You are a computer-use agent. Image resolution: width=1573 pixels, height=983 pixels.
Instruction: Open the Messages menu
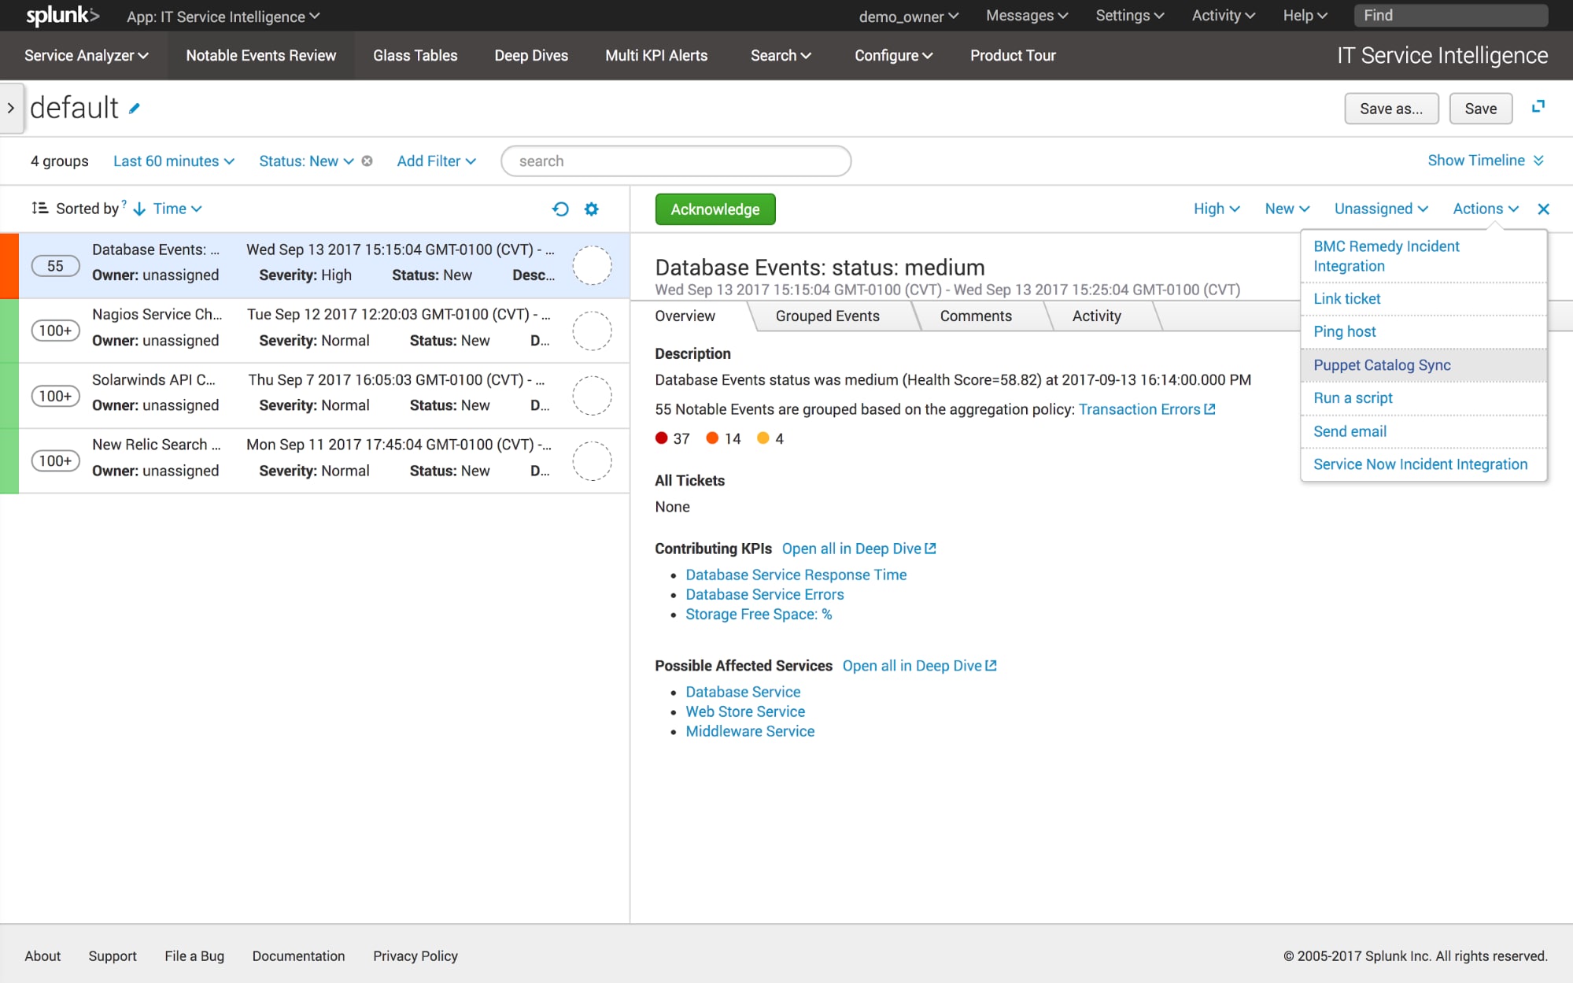[x=1027, y=16]
